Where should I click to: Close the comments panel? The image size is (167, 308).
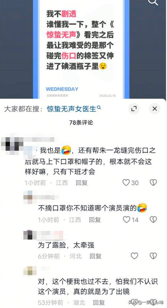point(154,109)
